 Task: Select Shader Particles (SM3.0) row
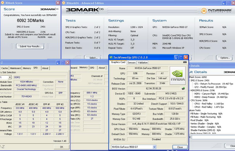coord(205,130)
